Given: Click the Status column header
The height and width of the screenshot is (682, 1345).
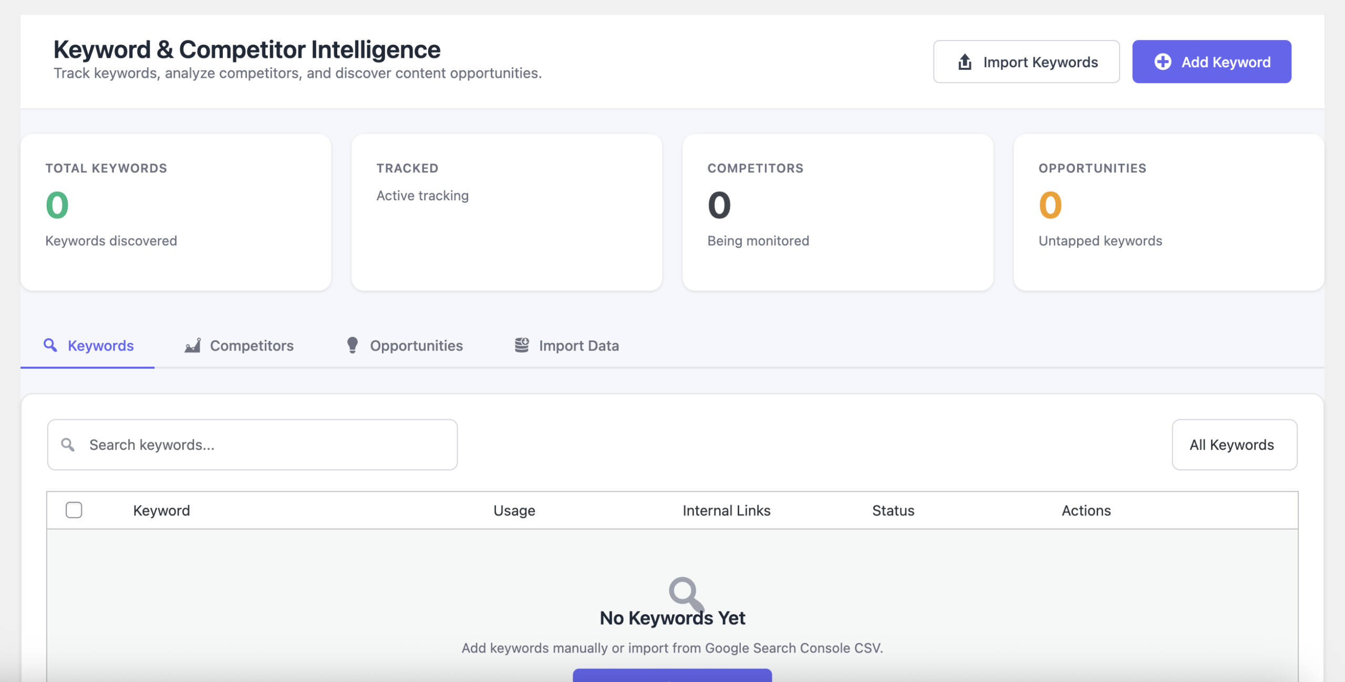Looking at the screenshot, I should point(893,511).
